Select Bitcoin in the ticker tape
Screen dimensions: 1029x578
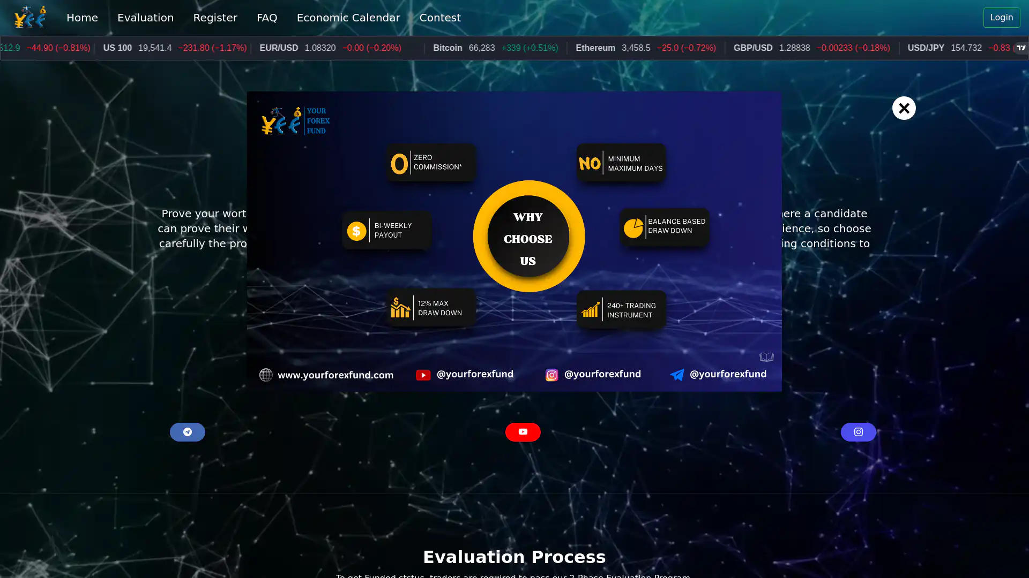pyautogui.click(x=448, y=48)
